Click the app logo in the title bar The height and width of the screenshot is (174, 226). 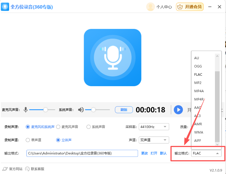click(6, 6)
